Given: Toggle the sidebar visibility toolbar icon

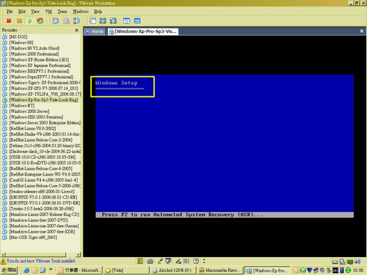Looking at the screenshot, I should 93,21.
